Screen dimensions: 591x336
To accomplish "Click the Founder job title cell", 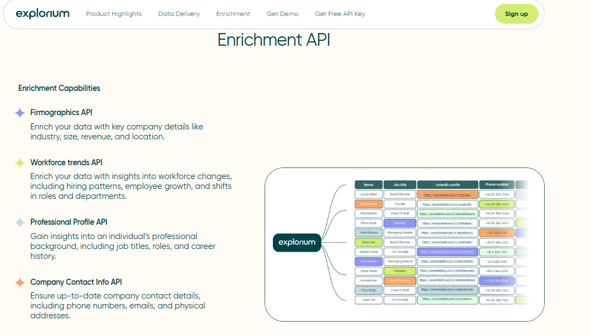I will [x=400, y=204].
